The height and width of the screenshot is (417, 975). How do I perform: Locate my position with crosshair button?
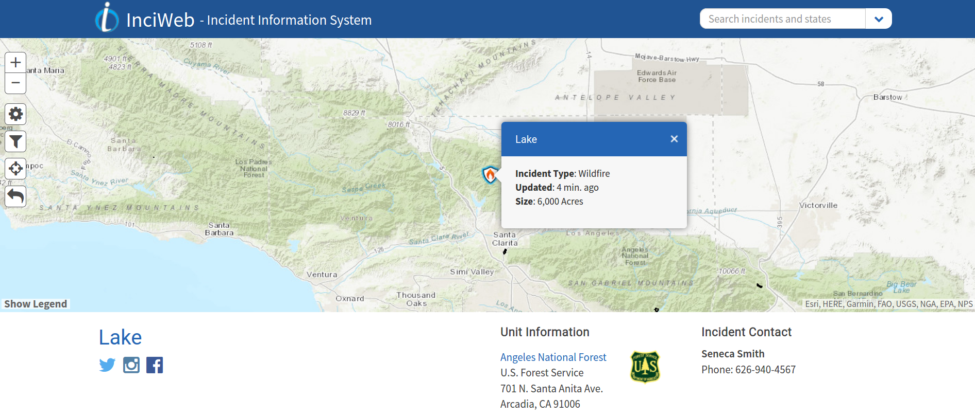point(15,169)
